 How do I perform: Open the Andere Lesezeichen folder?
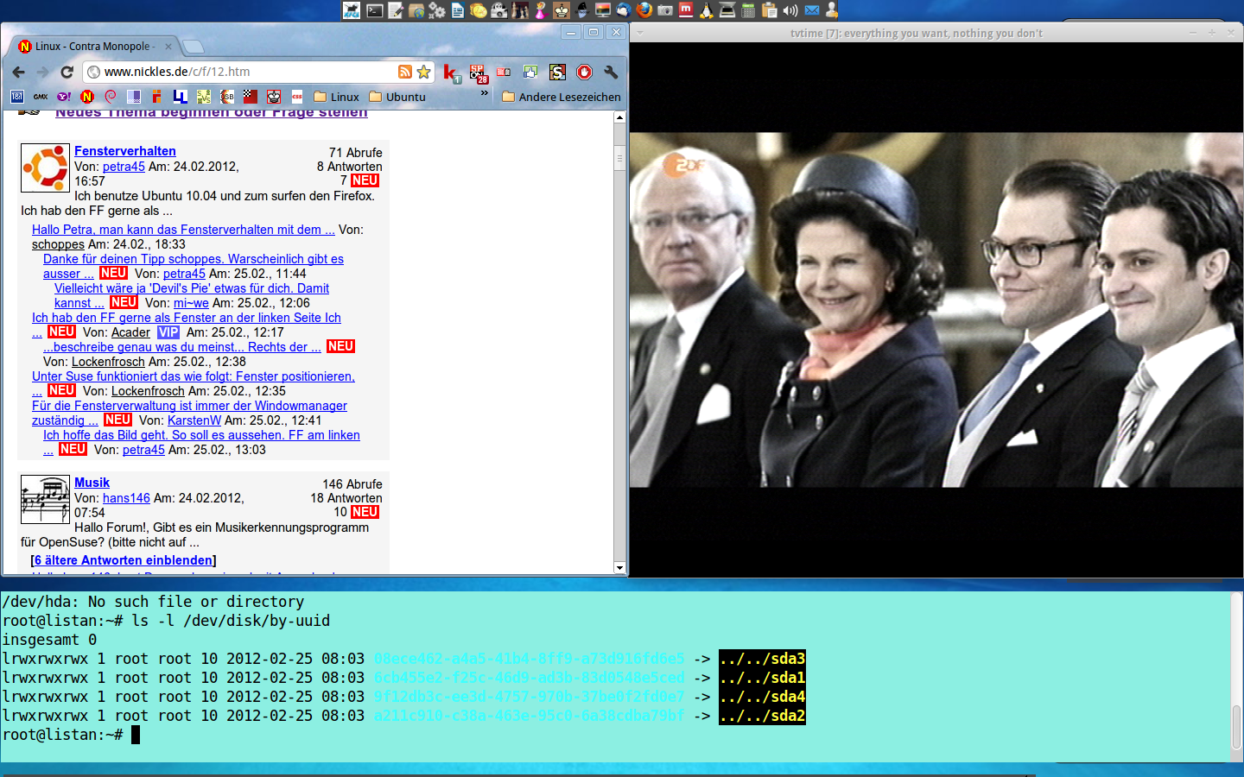561,97
